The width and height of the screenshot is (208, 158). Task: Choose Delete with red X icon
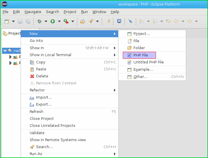[70, 76]
